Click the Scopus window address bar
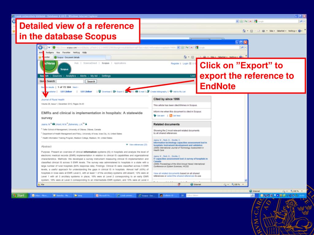 point(115,47)
